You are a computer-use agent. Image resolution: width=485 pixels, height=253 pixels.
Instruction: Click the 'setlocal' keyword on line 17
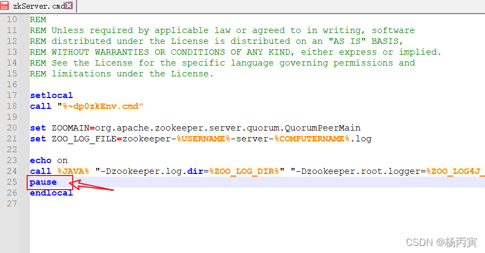pyautogui.click(x=52, y=95)
